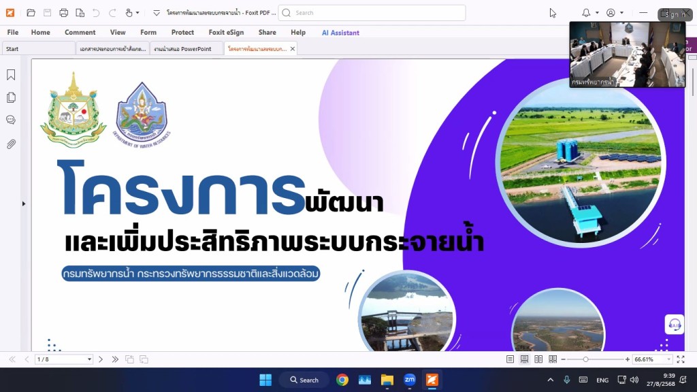Print the document using the printer icon

coord(63,13)
